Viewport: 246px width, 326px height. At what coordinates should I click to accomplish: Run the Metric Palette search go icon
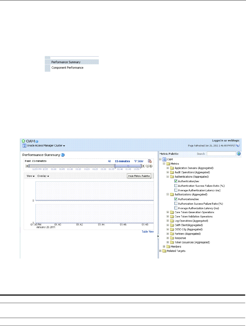[x=239, y=154]
